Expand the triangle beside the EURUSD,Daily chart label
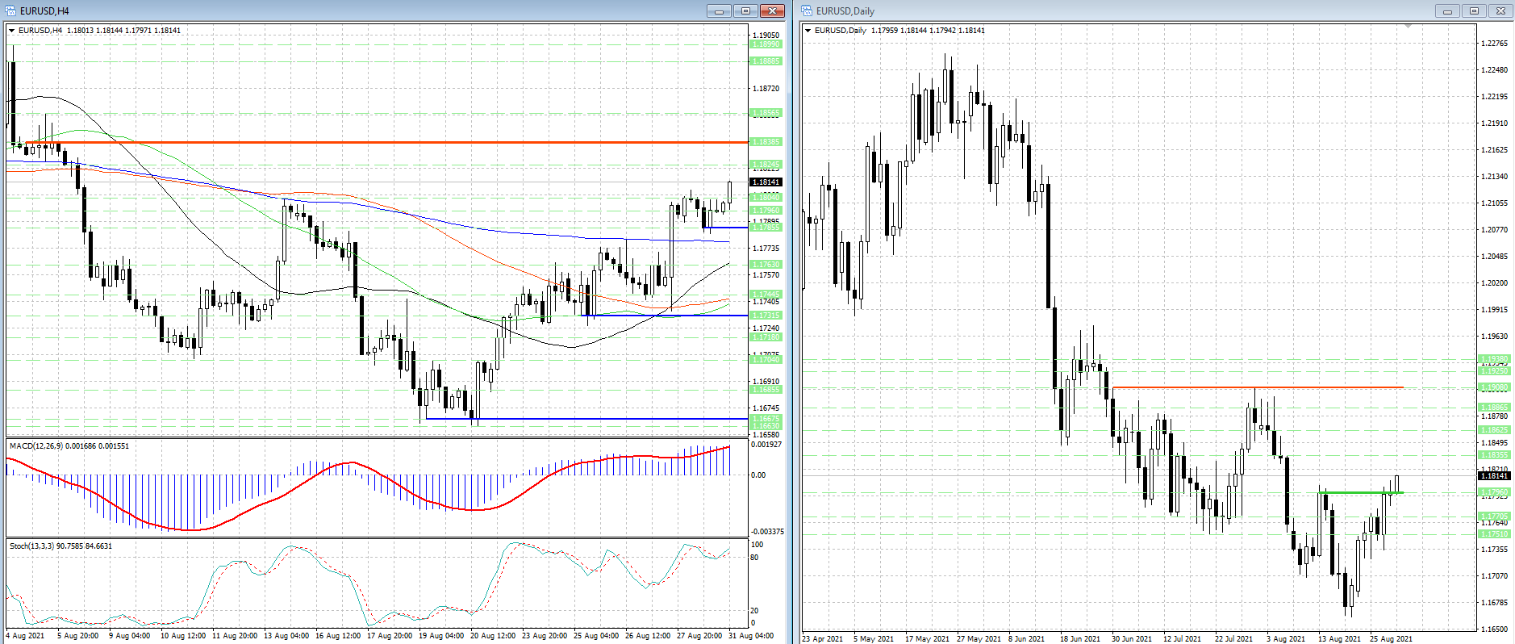1515x644 pixels. tap(808, 31)
